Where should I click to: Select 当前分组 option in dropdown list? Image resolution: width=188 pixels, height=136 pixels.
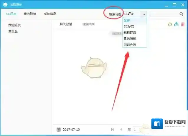point(135,45)
